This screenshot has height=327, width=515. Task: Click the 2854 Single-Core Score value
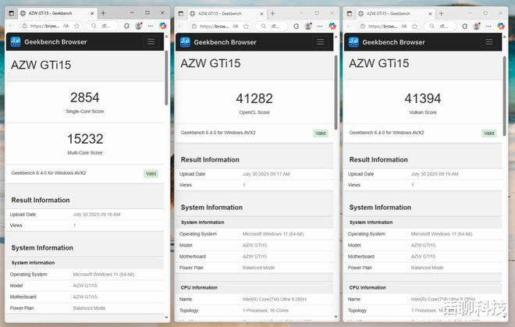pyautogui.click(x=85, y=98)
